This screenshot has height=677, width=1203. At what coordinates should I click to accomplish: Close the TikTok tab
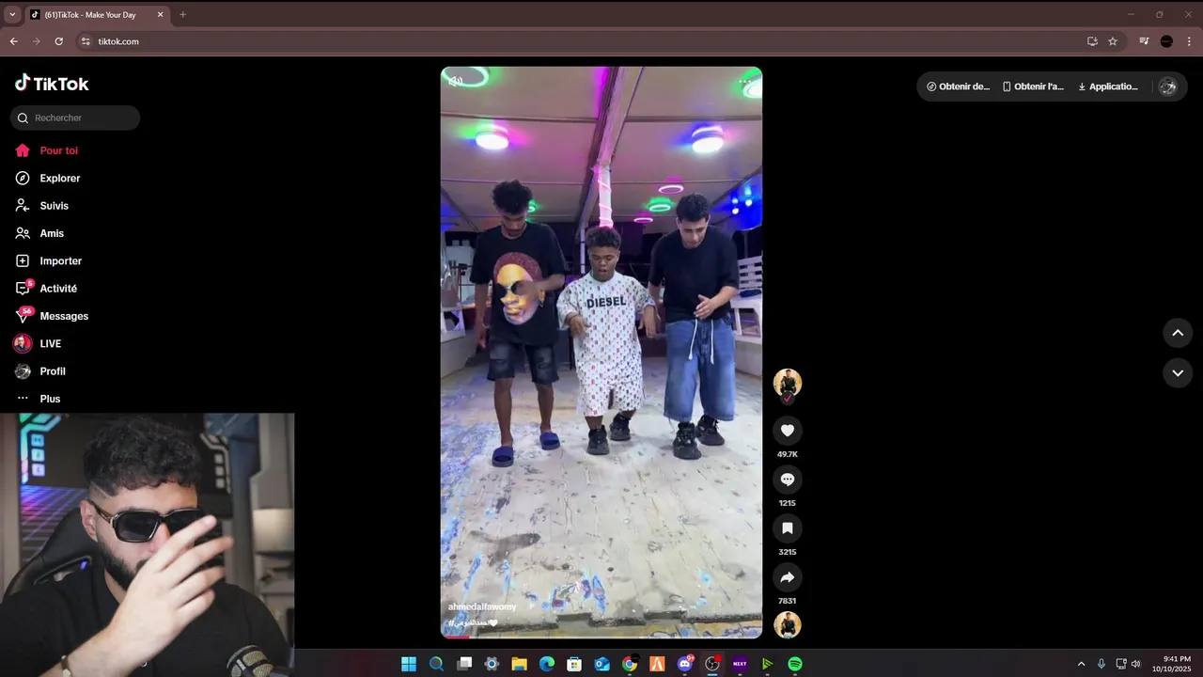click(x=160, y=14)
